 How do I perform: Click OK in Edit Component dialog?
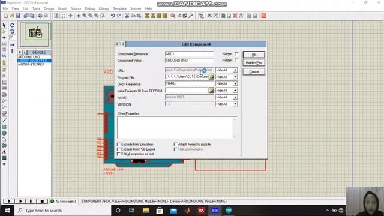254,55
